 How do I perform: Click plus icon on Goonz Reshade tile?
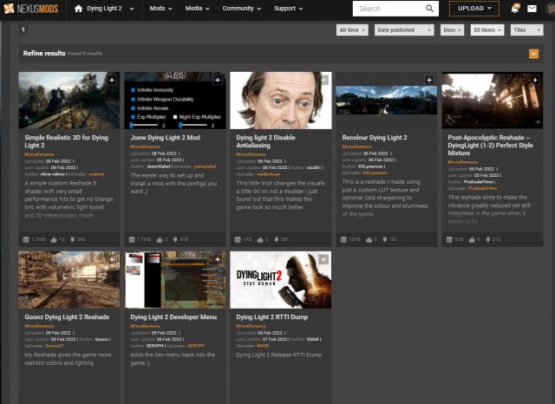click(x=112, y=259)
